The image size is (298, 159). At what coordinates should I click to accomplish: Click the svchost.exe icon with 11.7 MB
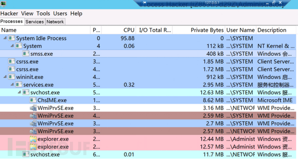point(25,154)
